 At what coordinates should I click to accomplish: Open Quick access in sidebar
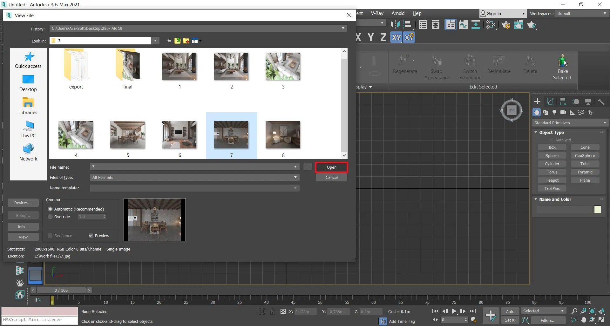(x=28, y=60)
